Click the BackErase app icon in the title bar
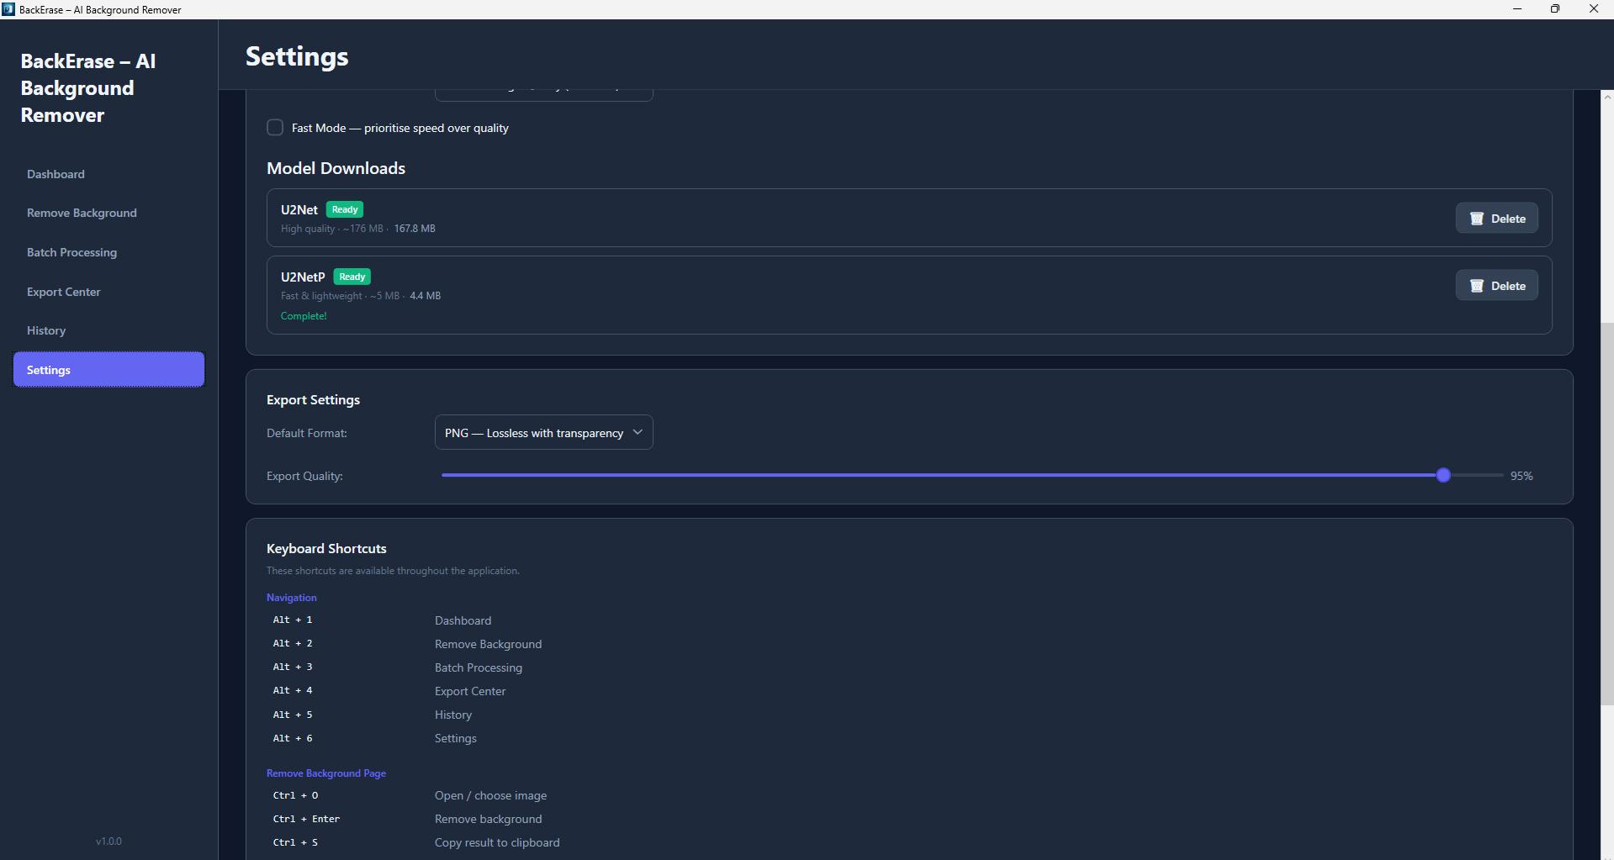1614x860 pixels. tap(8, 9)
